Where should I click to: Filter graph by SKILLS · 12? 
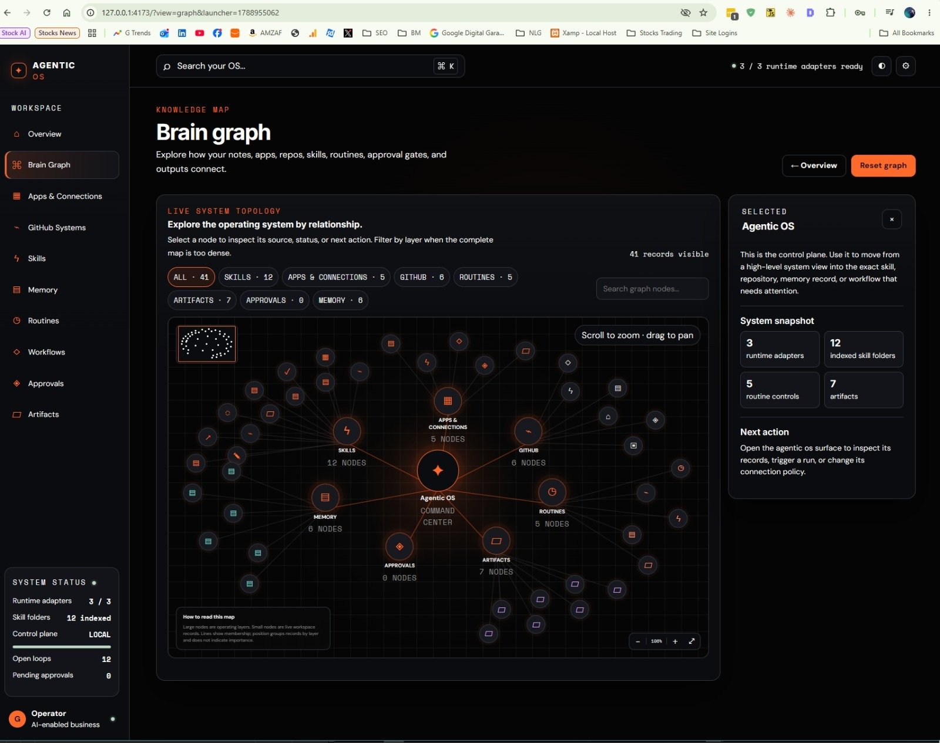[x=249, y=277]
